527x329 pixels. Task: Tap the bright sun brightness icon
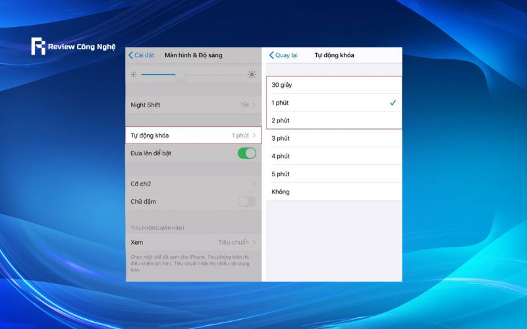point(252,74)
